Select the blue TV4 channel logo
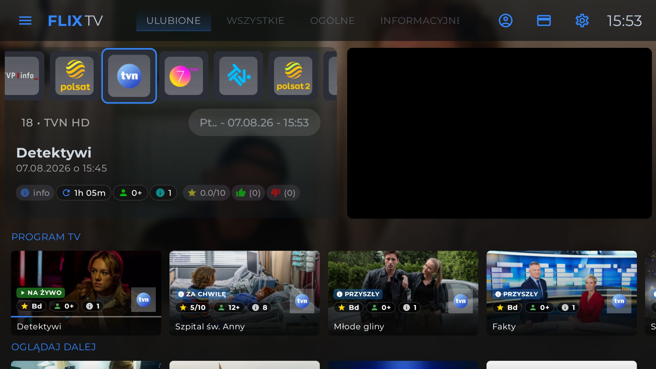This screenshot has height=369, width=656. (x=238, y=76)
